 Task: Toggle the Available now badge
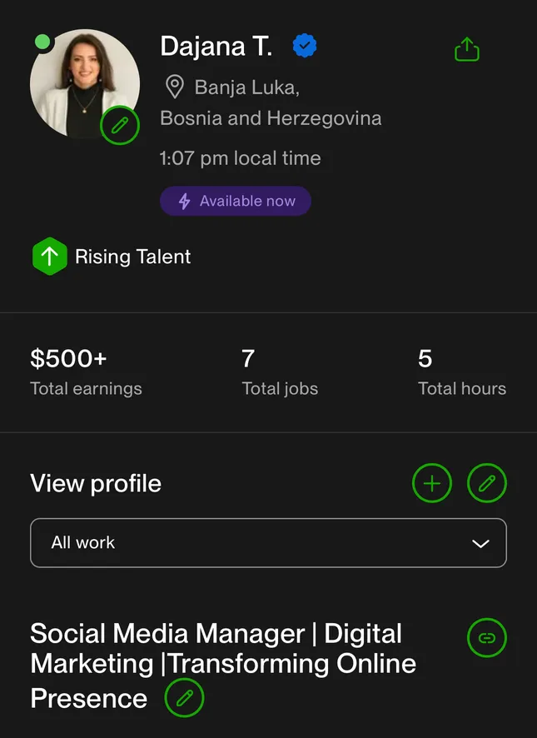(x=236, y=201)
